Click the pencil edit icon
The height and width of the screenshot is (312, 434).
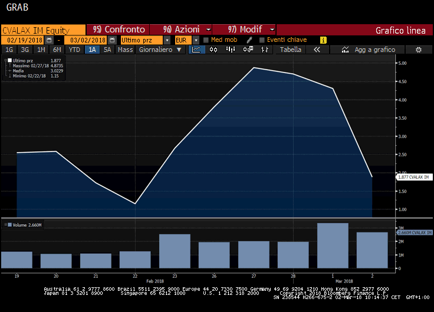click(x=249, y=40)
